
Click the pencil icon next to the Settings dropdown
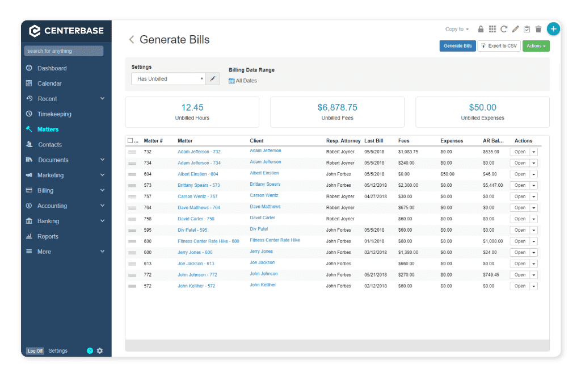click(213, 78)
